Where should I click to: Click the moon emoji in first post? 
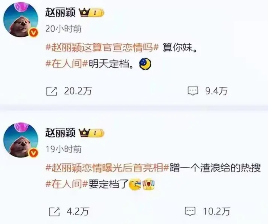tap(145, 64)
